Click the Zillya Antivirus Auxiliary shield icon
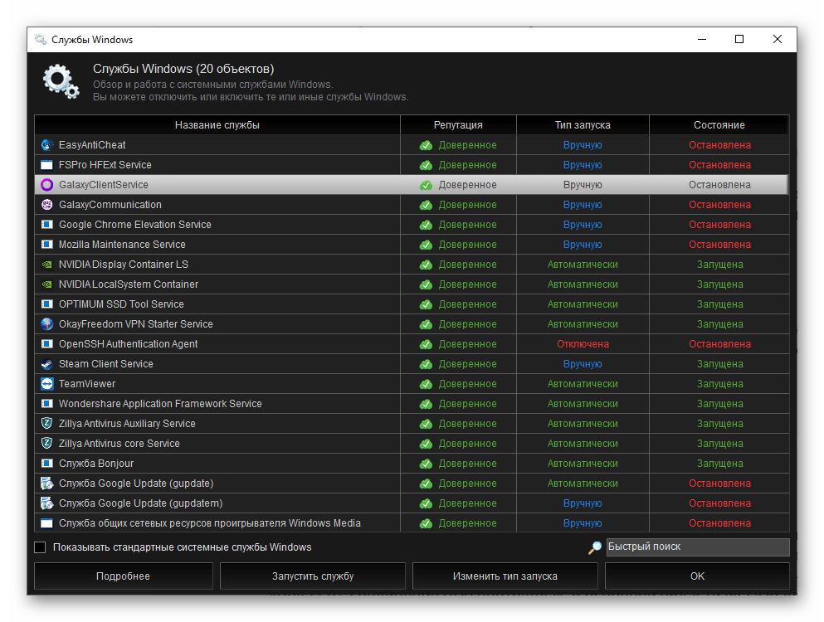Image resolution: width=824 pixels, height=622 pixels. [x=46, y=424]
